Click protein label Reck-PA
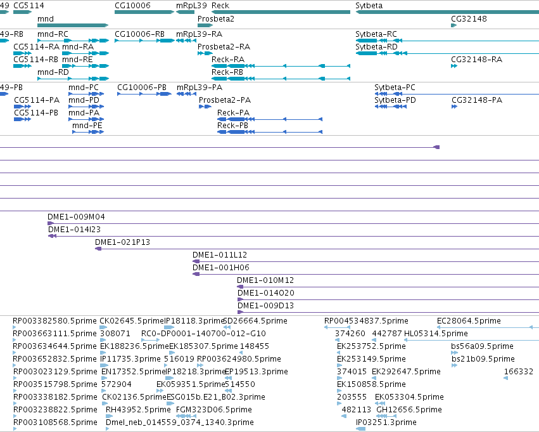This screenshot has height=432, width=539. click(234, 113)
